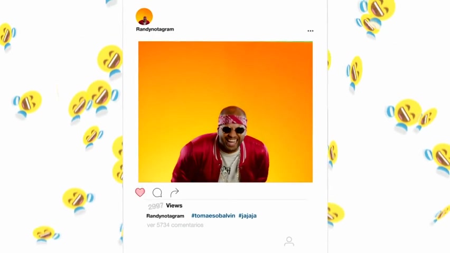
Task: Click the lowest laughing emoji on the left side
Action: click(45, 235)
